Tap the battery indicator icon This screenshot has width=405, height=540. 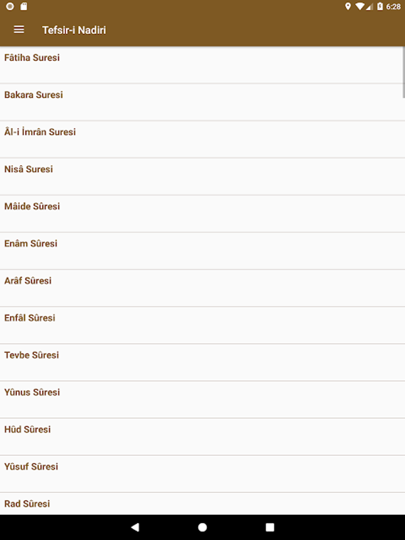pos(379,6)
